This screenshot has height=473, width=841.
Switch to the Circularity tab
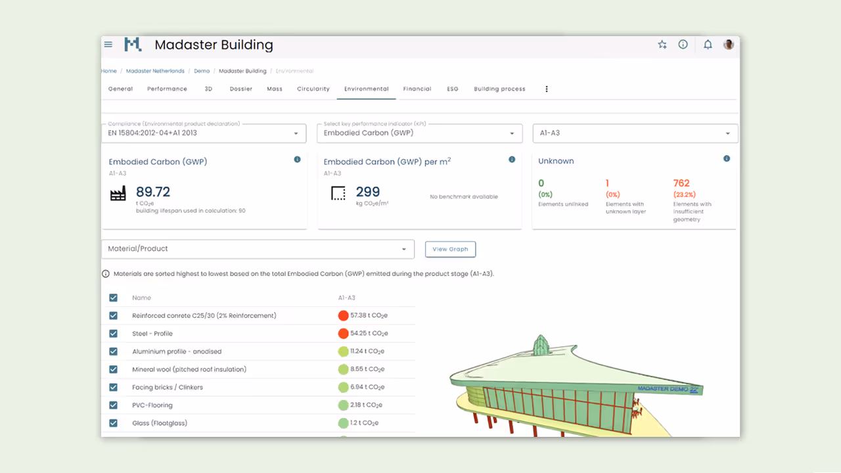[x=313, y=89]
